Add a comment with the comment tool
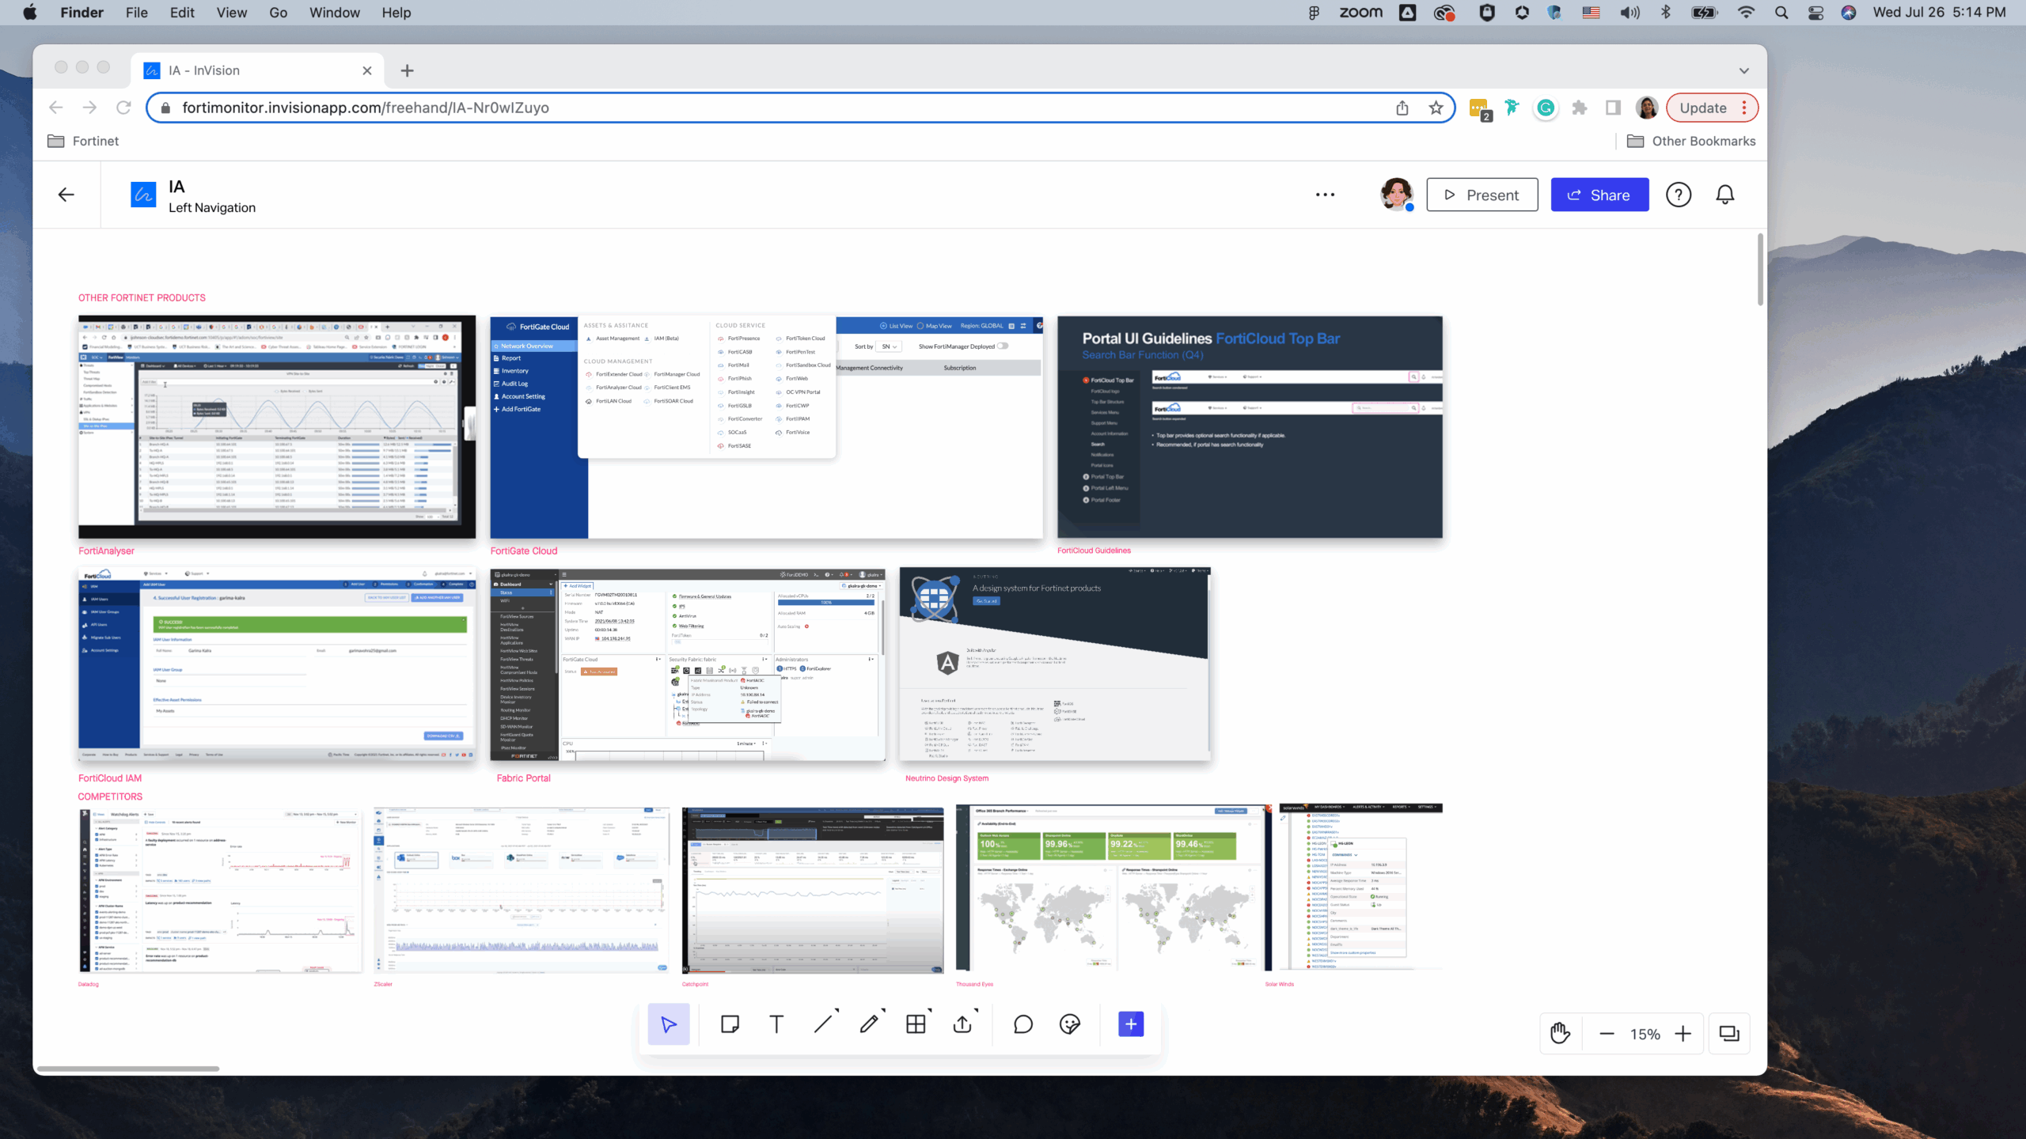Screen dimensions: 2026x1139 (1023, 1024)
